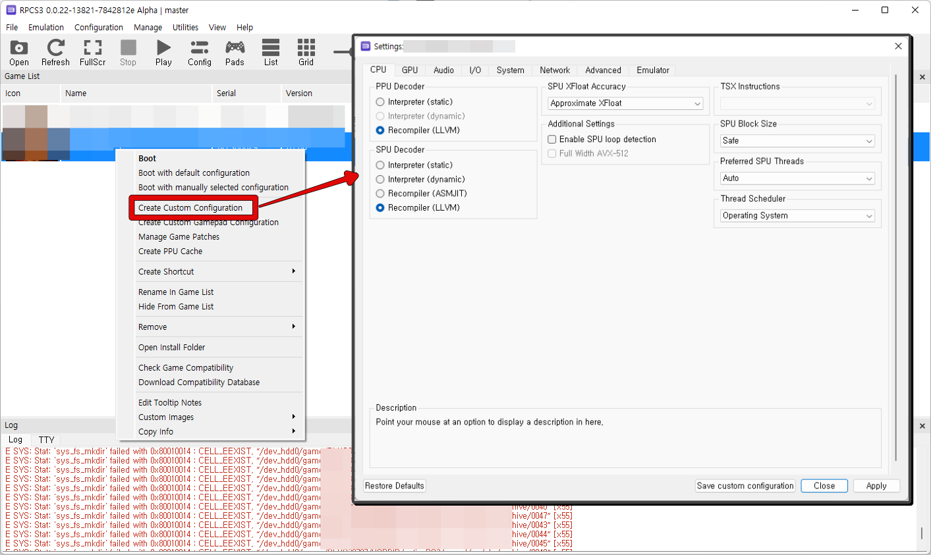Sort game list by Serial column
This screenshot has height=555, width=931.
246,93
